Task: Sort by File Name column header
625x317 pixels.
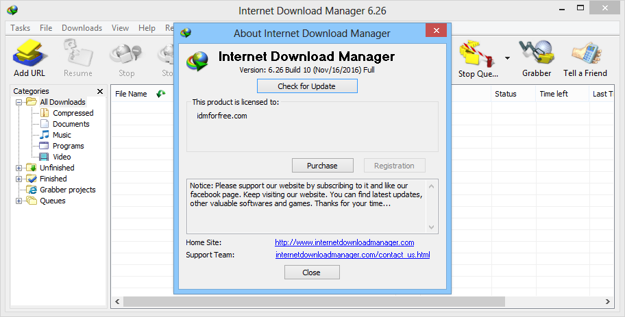Action: click(131, 94)
